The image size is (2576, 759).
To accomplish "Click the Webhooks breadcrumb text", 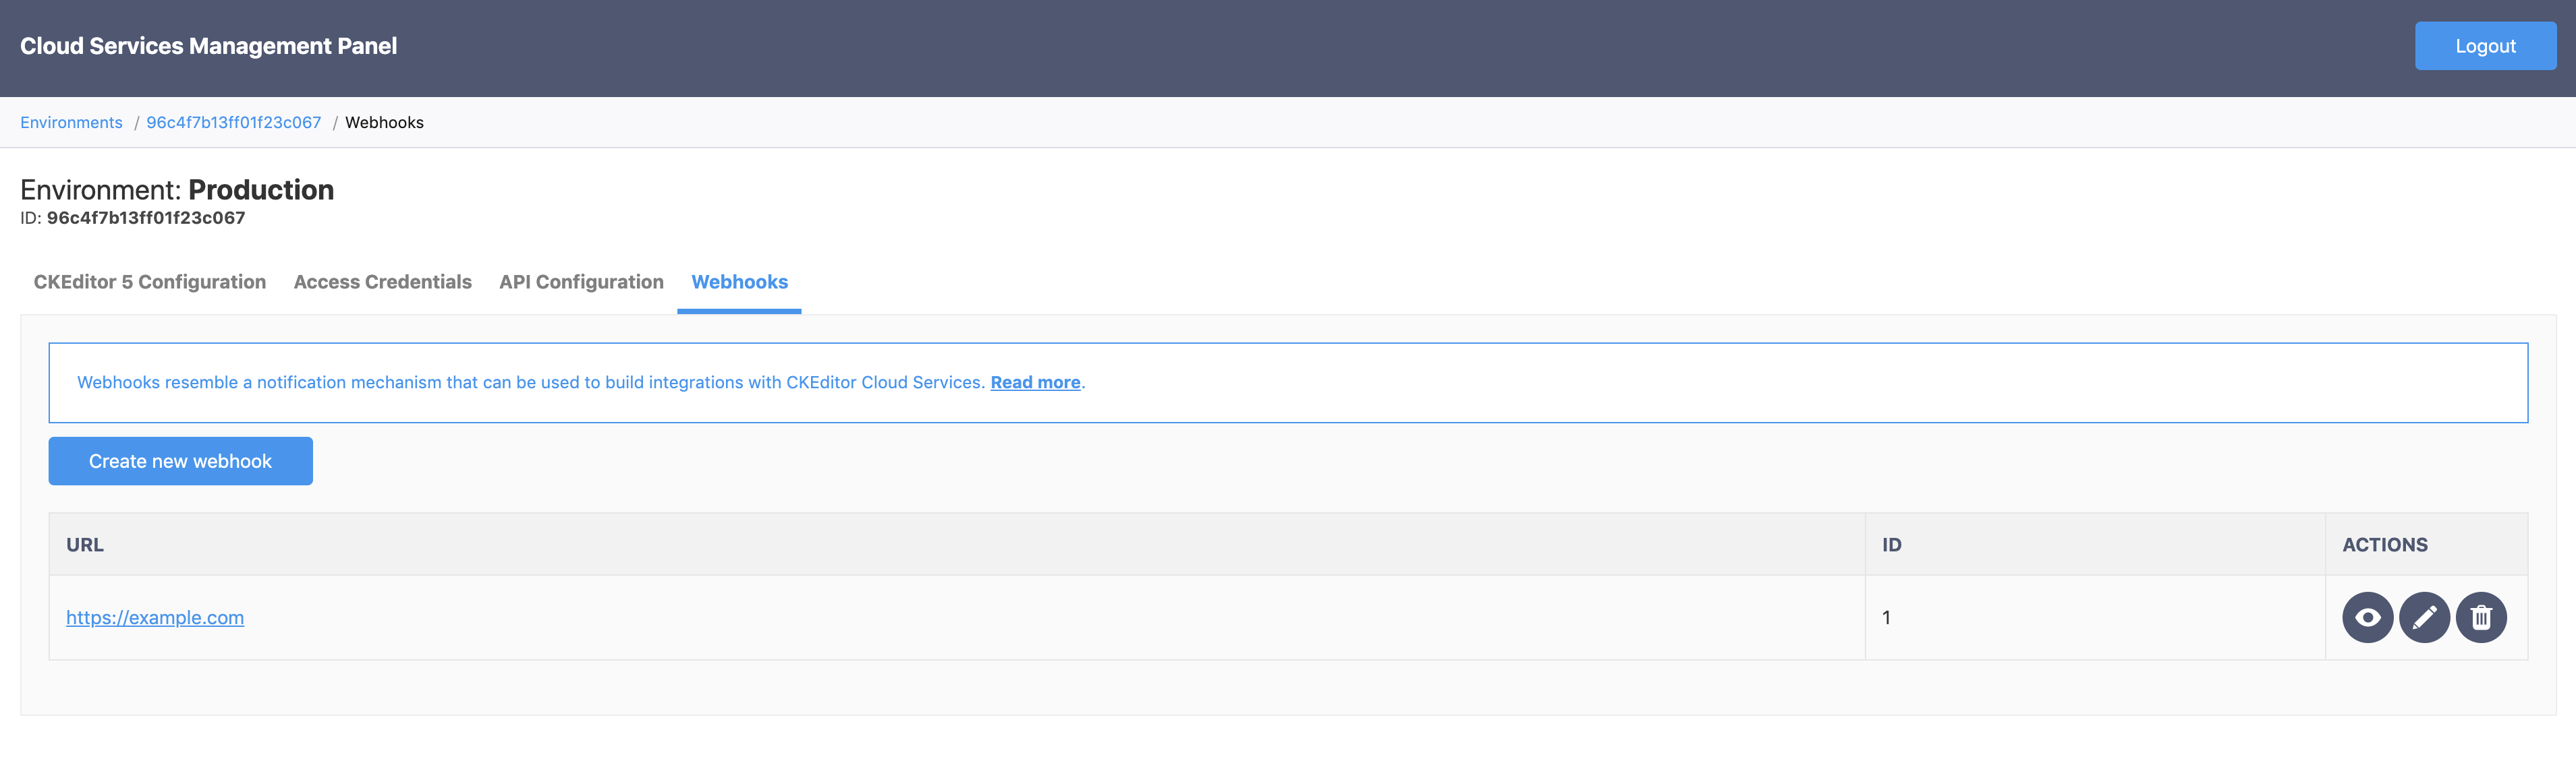I will 384,122.
